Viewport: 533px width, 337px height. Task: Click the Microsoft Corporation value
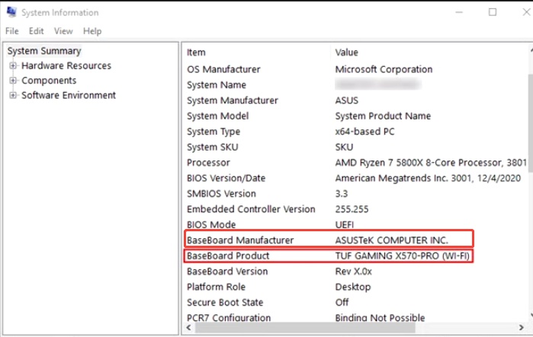(x=384, y=69)
